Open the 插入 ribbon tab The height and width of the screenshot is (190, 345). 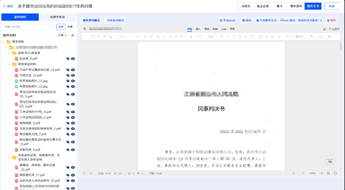198,29
